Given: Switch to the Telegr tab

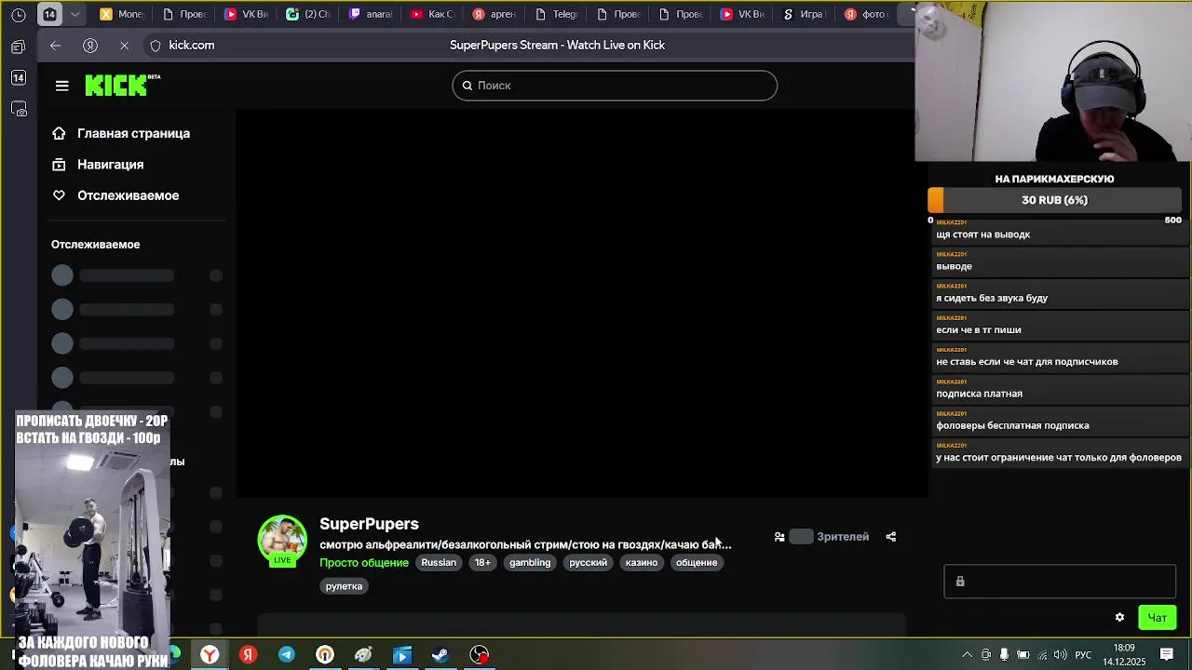Looking at the screenshot, I should [557, 14].
